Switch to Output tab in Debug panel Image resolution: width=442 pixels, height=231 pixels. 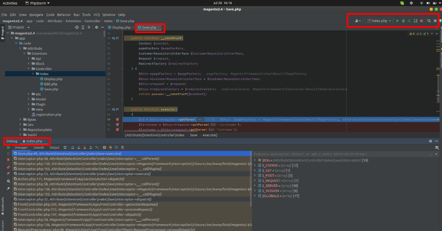[54, 147]
